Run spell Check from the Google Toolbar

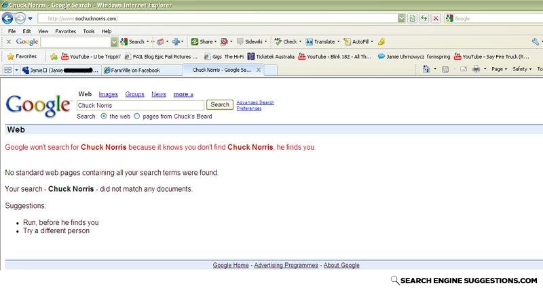[286, 42]
